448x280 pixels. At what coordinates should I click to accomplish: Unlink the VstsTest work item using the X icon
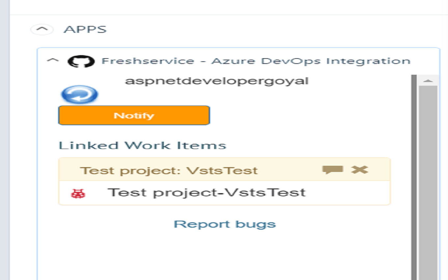(x=360, y=170)
